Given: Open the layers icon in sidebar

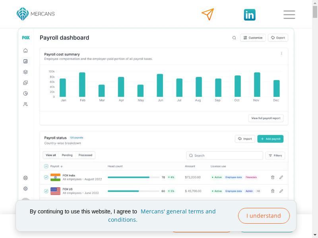Looking at the screenshot, I should [x=25, y=72].
